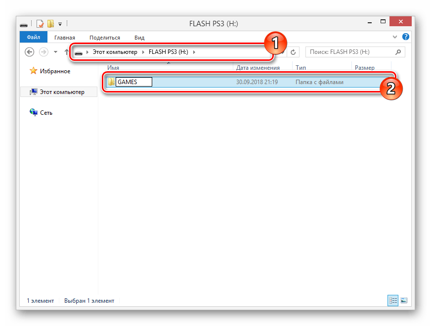Image resolution: width=431 pixels, height=326 pixels.
Task: Expand the ribbon using the chevron
Action: 394,37
